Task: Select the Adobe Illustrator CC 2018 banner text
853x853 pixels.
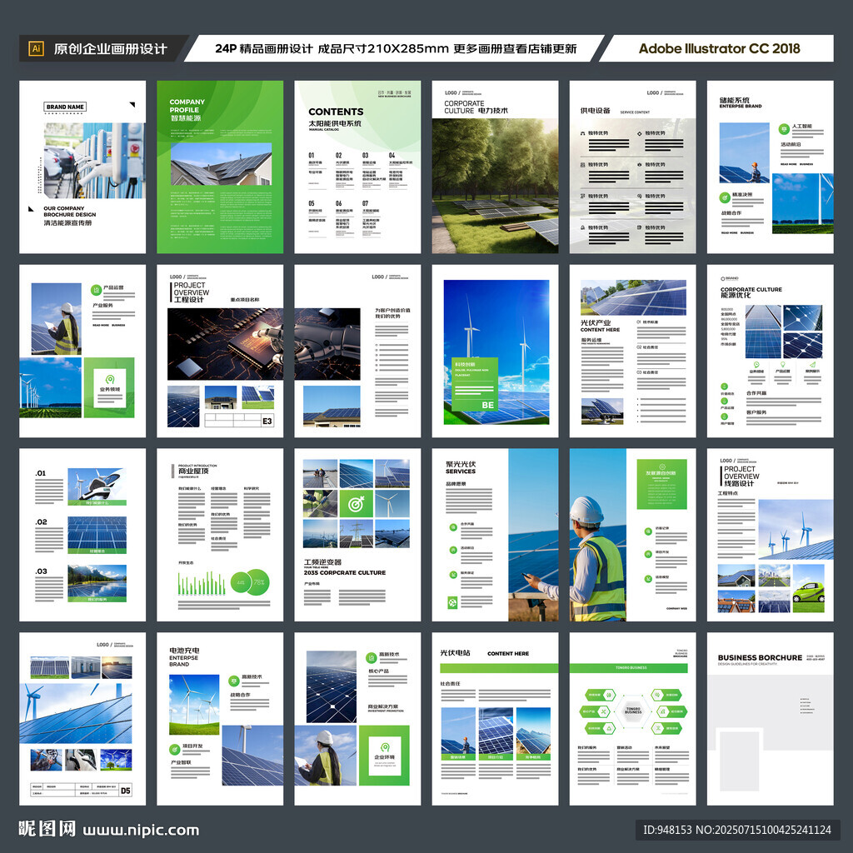Action: [719, 48]
